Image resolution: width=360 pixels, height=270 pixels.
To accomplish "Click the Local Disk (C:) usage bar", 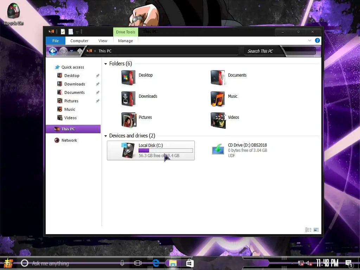I will (x=166, y=150).
